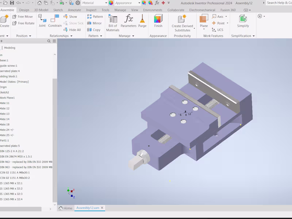This screenshot has width=292, height=219.
Task: Select guide screw:1 in the browser
Action: [x=8, y=66]
